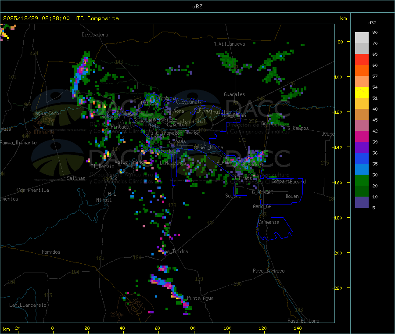Viewport: 395px width, 334px height.
Task: Click the dBZ title at top
Action: click(197, 7)
